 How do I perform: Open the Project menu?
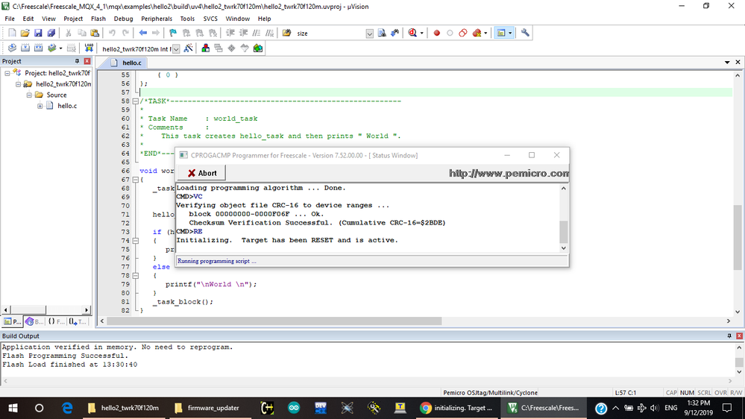[73, 19]
